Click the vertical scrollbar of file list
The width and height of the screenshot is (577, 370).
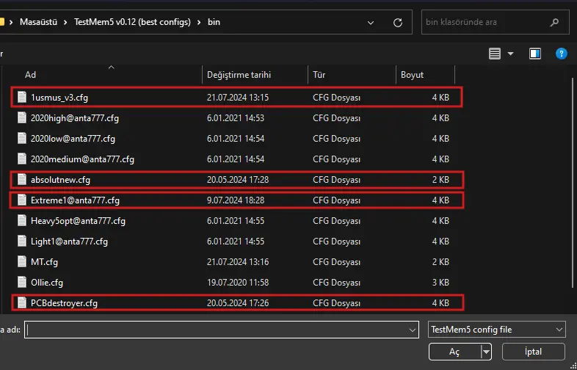coord(573,182)
